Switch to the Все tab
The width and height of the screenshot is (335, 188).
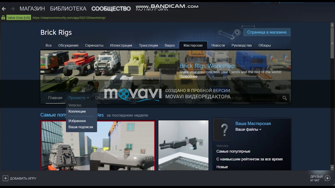point(49,45)
